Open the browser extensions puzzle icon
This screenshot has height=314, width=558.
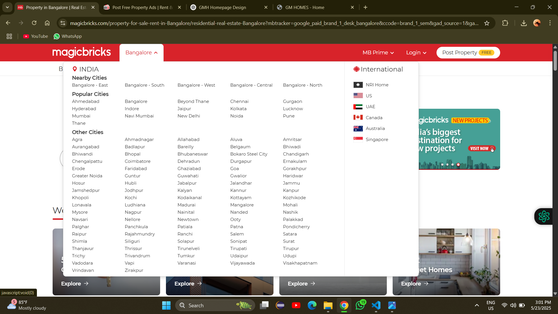505,23
